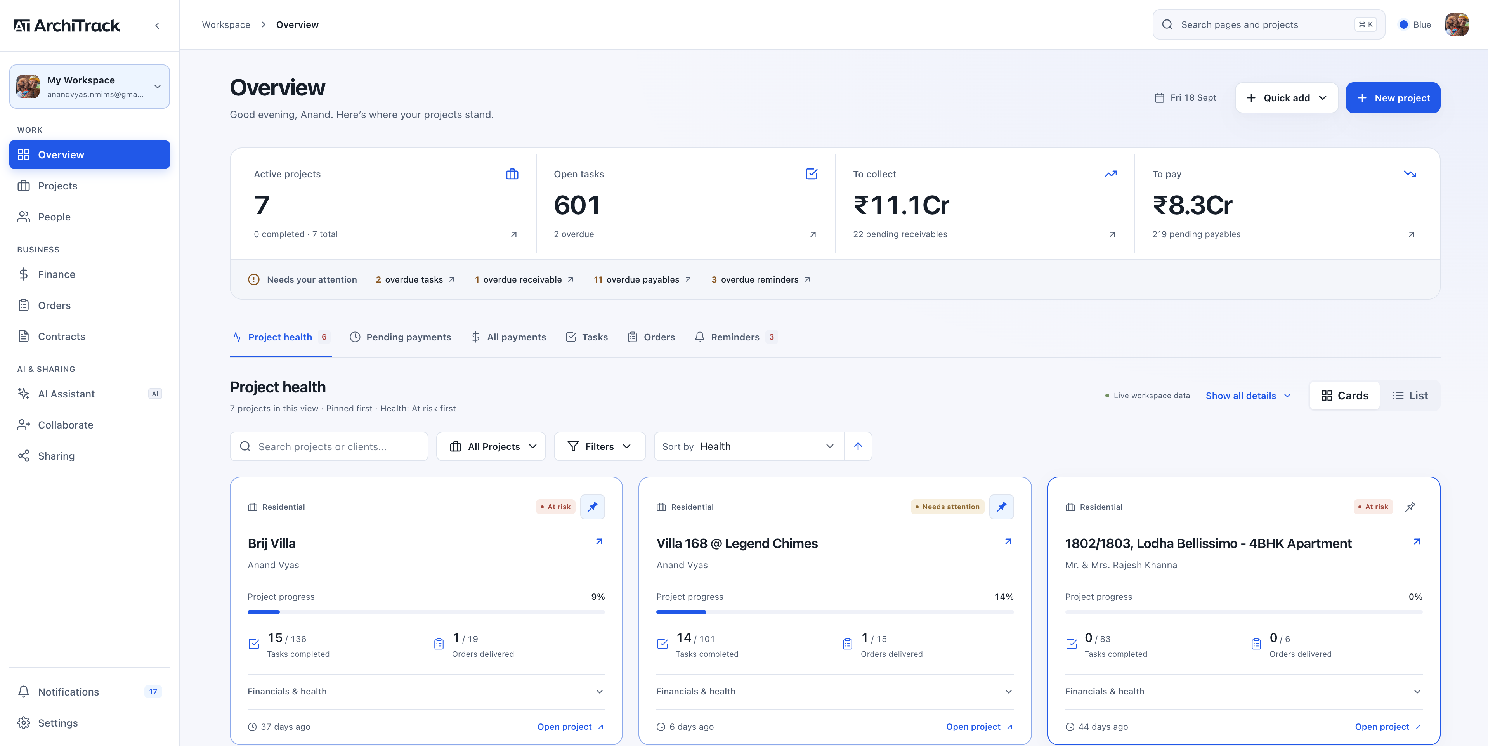
Task: Toggle the Blue theme indicator
Action: (1415, 25)
